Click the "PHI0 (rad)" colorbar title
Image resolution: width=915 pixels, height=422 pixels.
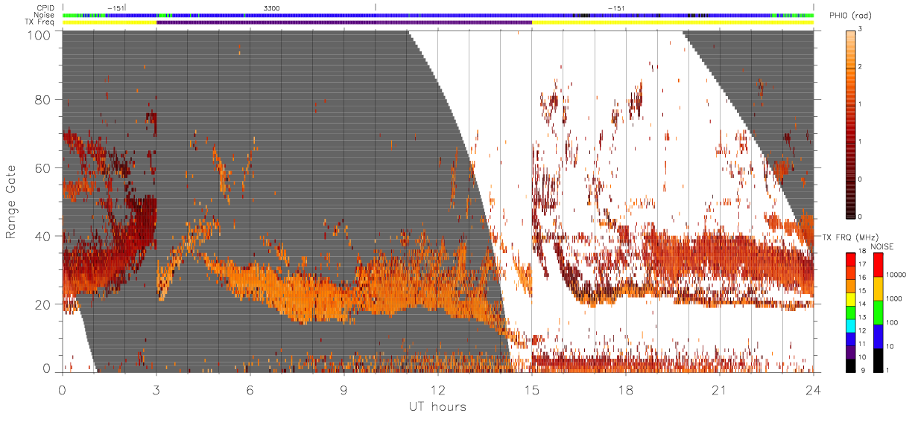[x=849, y=16]
